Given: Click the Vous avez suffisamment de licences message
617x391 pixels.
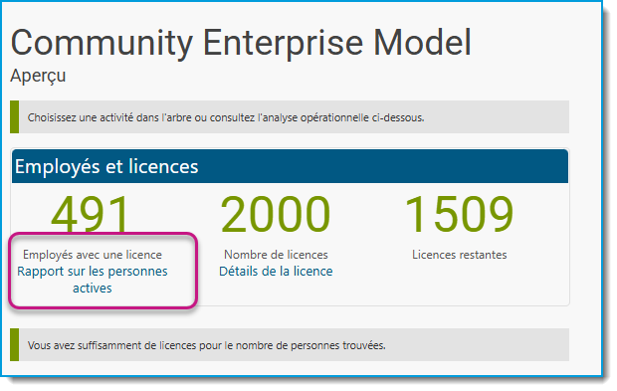Looking at the screenshot, I should point(290,345).
